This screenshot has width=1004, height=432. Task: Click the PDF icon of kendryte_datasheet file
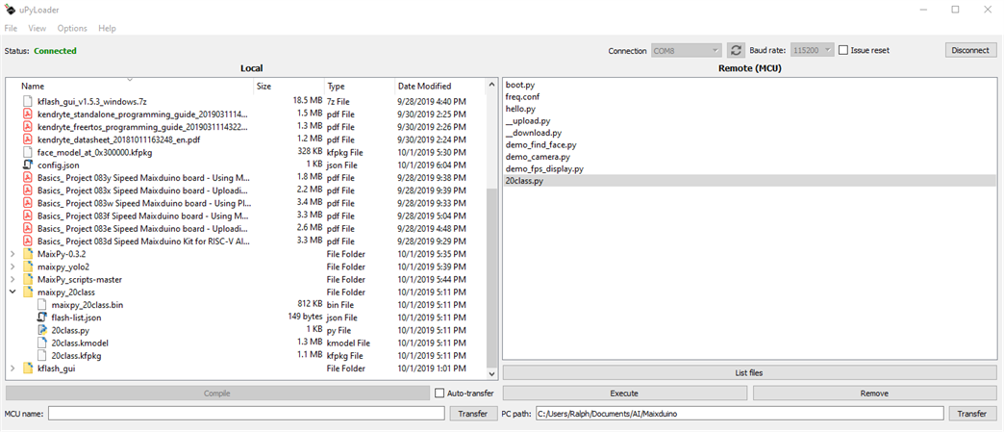point(28,140)
